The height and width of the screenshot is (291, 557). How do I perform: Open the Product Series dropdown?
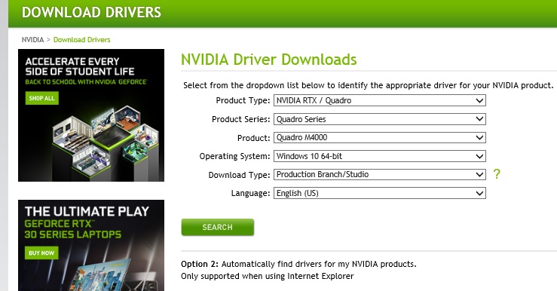pos(379,119)
